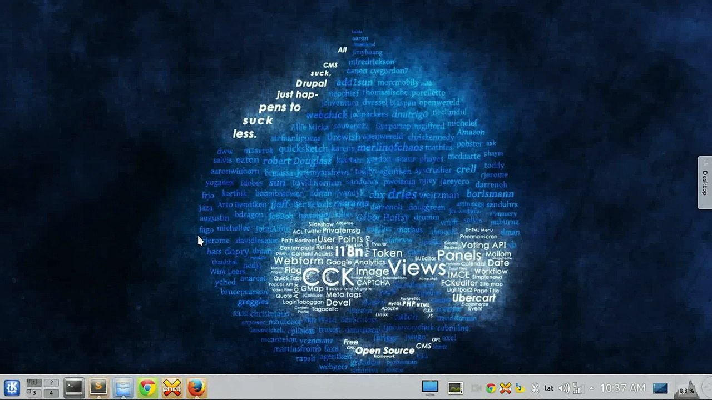Open the KDE application launcher menu
Image resolution: width=712 pixels, height=400 pixels.
point(12,387)
